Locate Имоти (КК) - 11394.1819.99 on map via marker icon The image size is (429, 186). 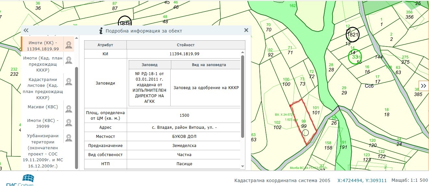(x=69, y=45)
